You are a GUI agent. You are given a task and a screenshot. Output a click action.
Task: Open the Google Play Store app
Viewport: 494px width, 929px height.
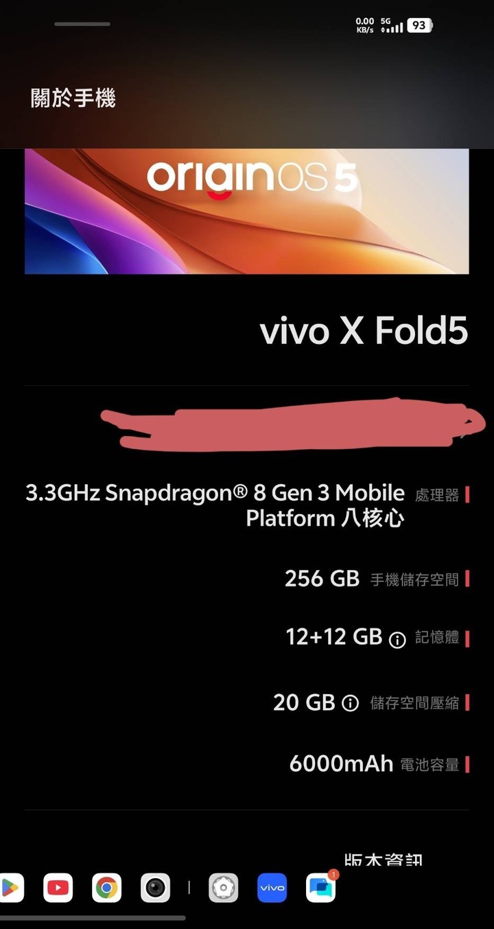click(x=11, y=888)
